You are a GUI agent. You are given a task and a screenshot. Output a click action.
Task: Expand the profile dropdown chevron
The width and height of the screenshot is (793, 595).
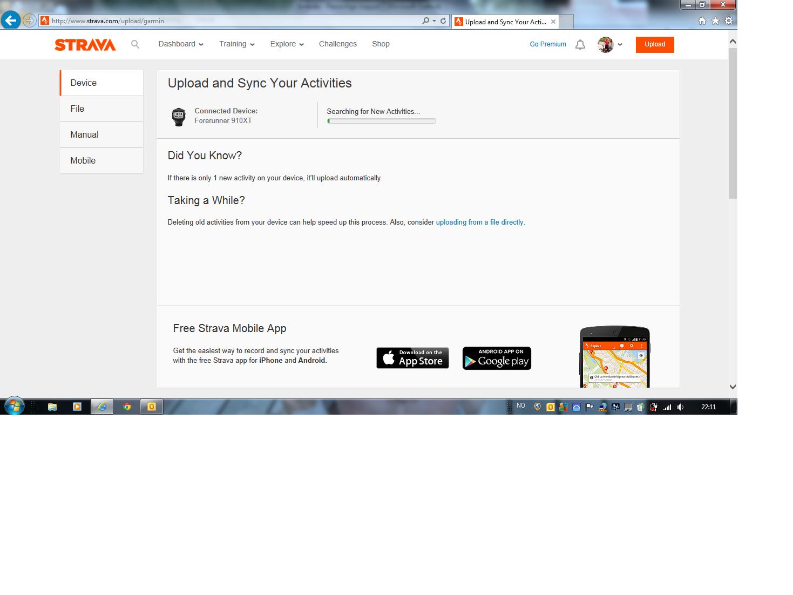coord(620,45)
